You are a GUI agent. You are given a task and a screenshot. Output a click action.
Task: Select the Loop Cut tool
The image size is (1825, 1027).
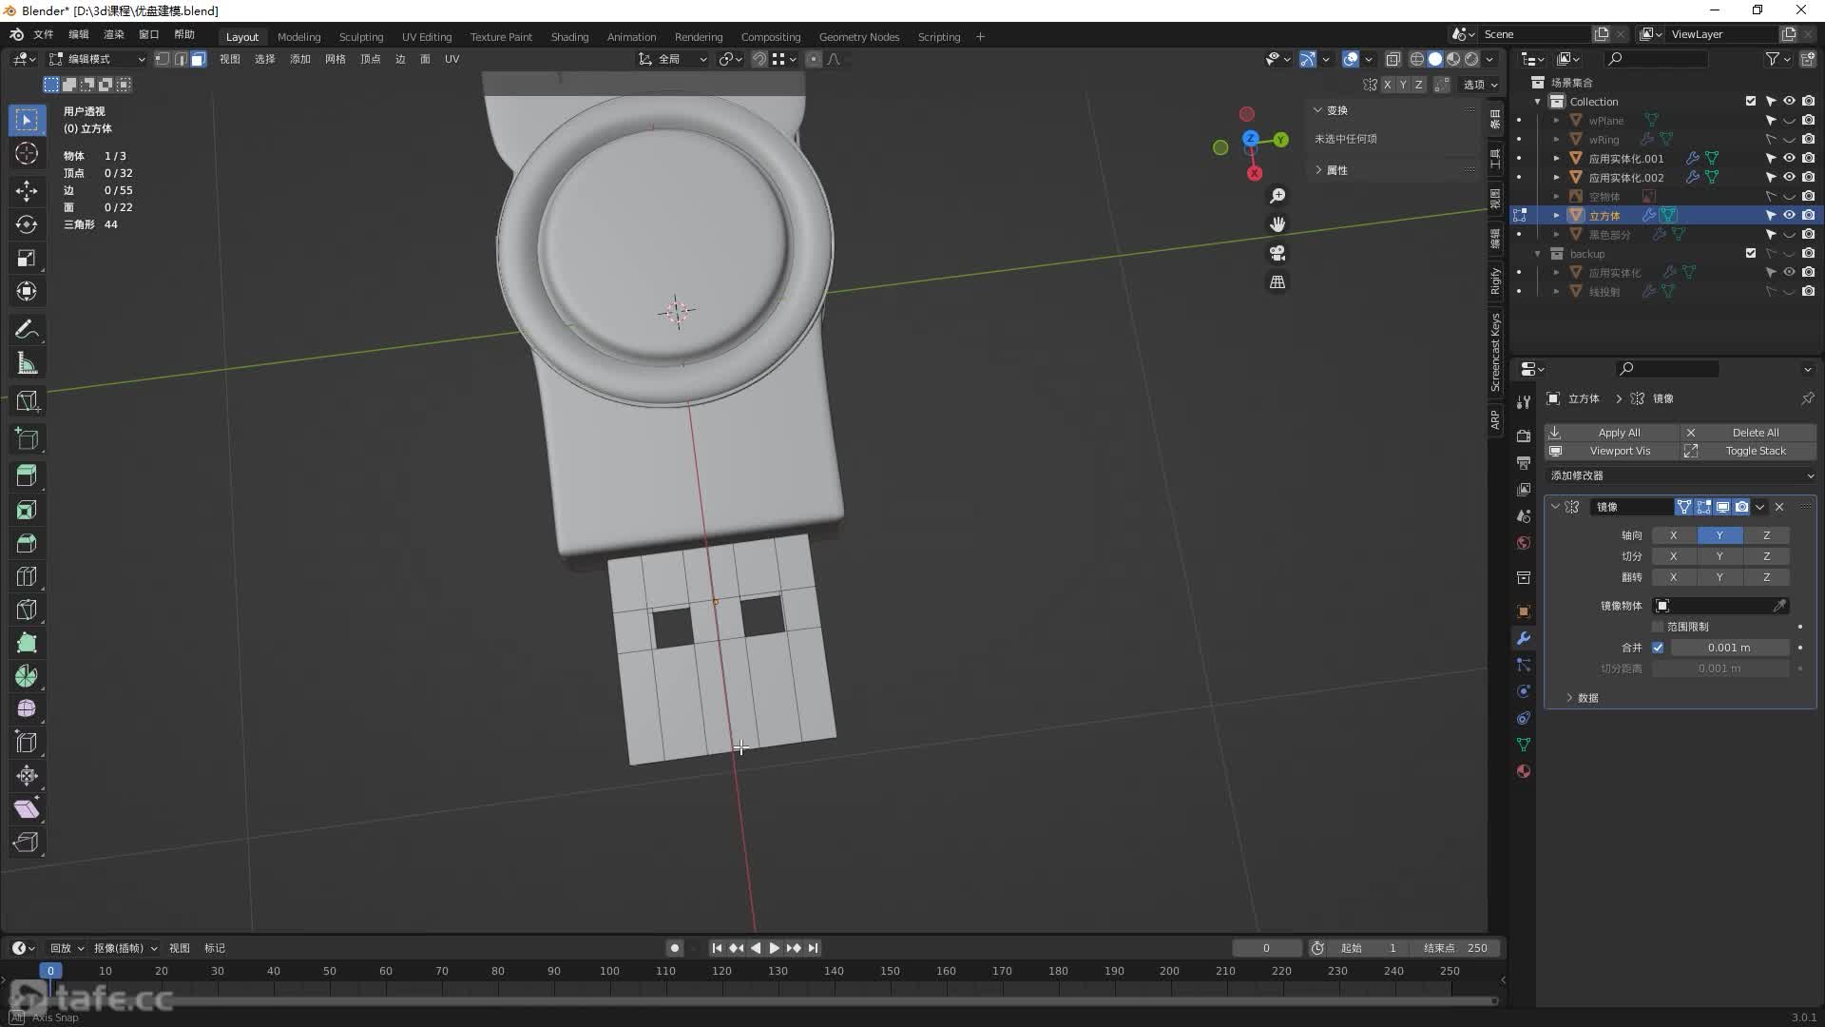[27, 576]
